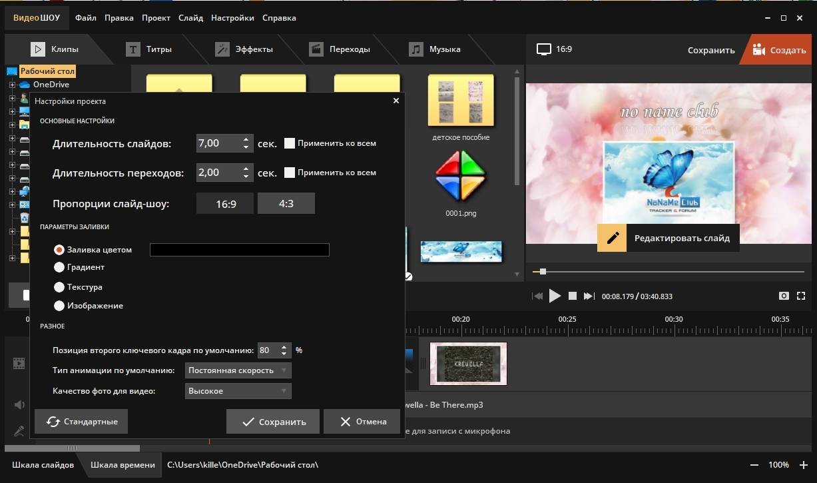Reset settings with the Стандартные button
817x483 pixels.
[x=81, y=422]
